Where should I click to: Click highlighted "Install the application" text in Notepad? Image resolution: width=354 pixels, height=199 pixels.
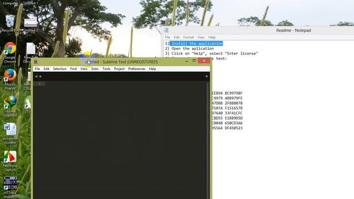[x=196, y=44]
